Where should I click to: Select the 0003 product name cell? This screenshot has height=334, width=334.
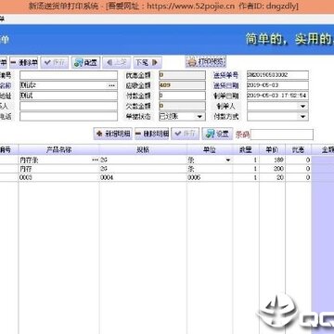click(58, 177)
